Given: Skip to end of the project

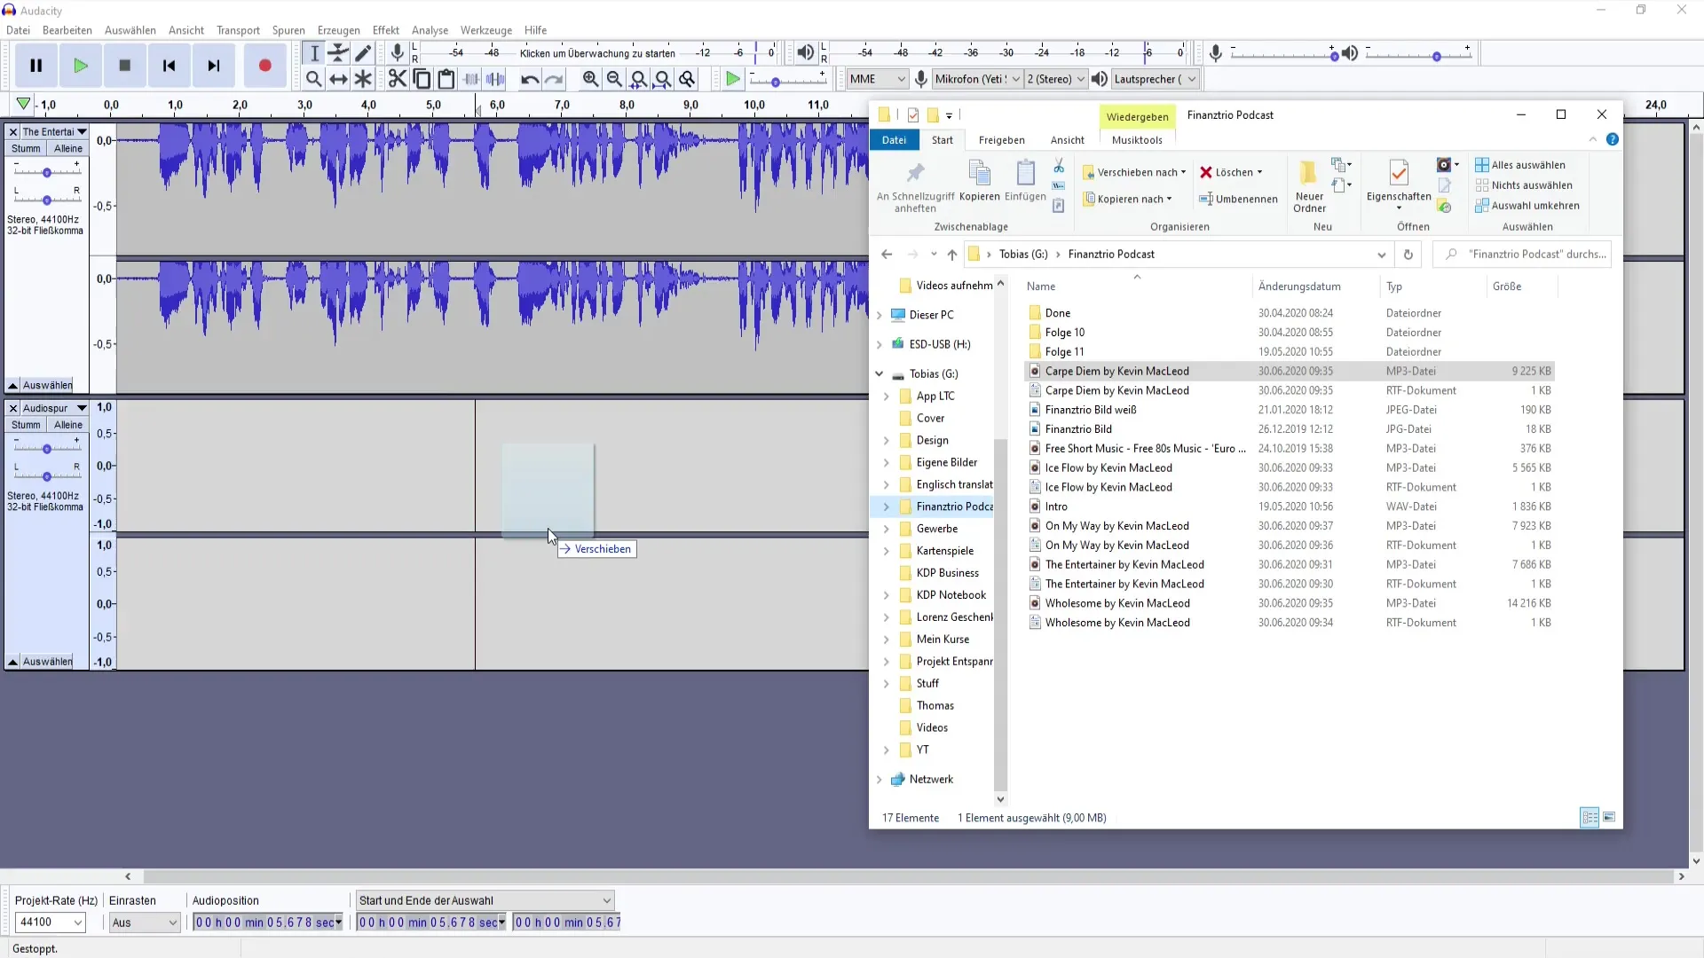Looking at the screenshot, I should coord(214,66).
